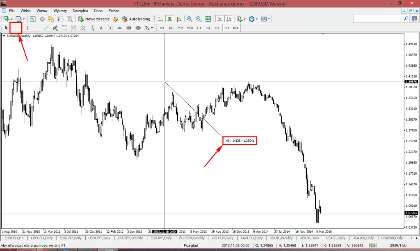Select the horizontal line drawing tool

[x=37, y=28]
